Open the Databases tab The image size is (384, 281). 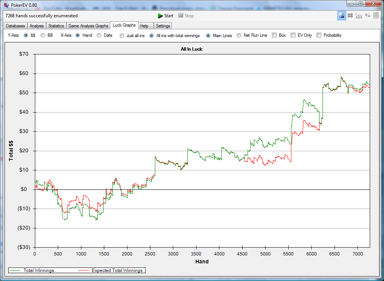(15, 26)
